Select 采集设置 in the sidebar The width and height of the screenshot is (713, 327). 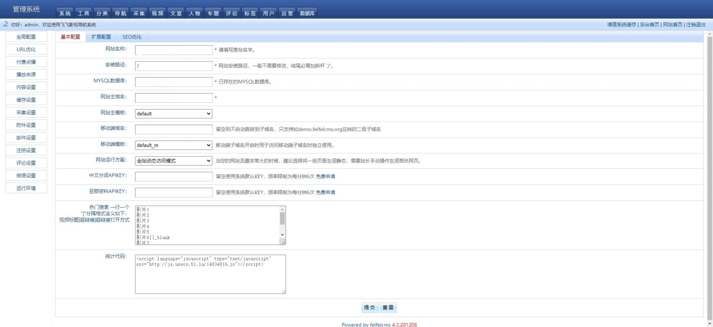point(26,112)
